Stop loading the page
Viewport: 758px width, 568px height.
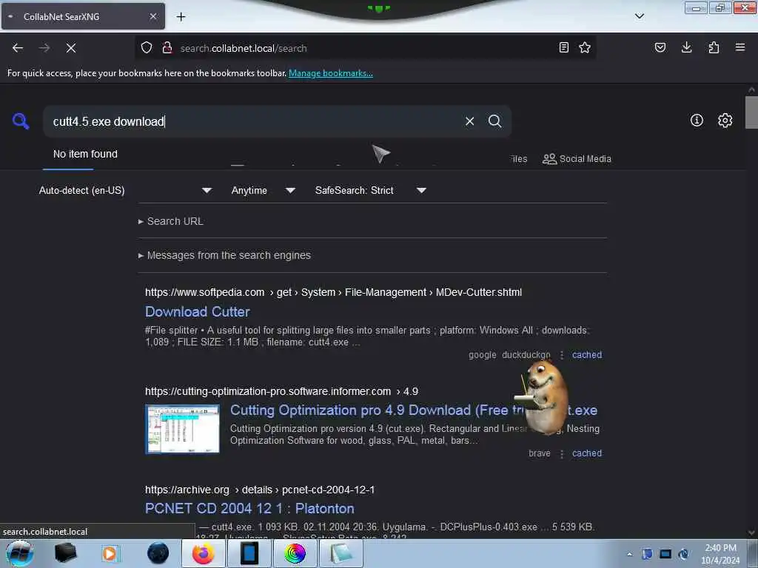point(71,48)
